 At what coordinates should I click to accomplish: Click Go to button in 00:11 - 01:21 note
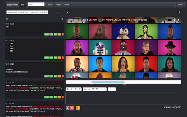59,76
